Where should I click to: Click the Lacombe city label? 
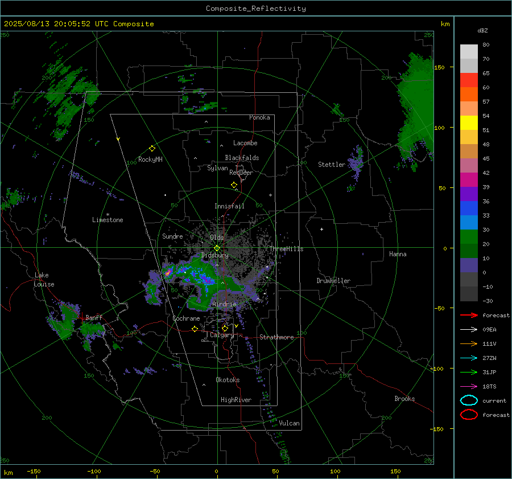click(245, 143)
